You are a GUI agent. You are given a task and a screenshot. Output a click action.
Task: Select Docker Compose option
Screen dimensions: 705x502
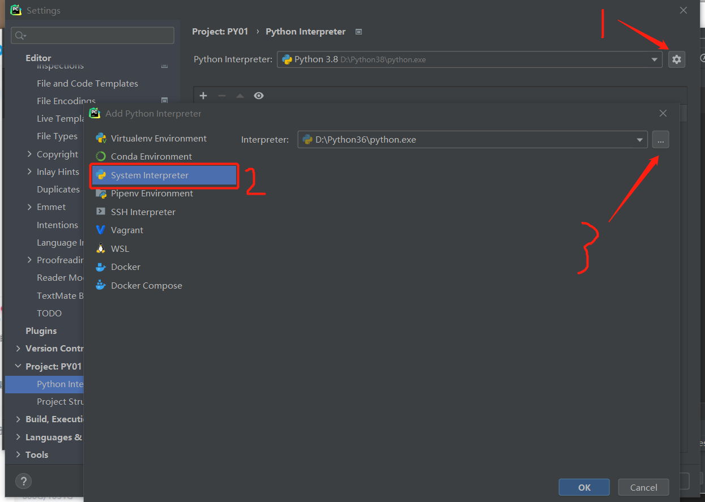(x=147, y=285)
